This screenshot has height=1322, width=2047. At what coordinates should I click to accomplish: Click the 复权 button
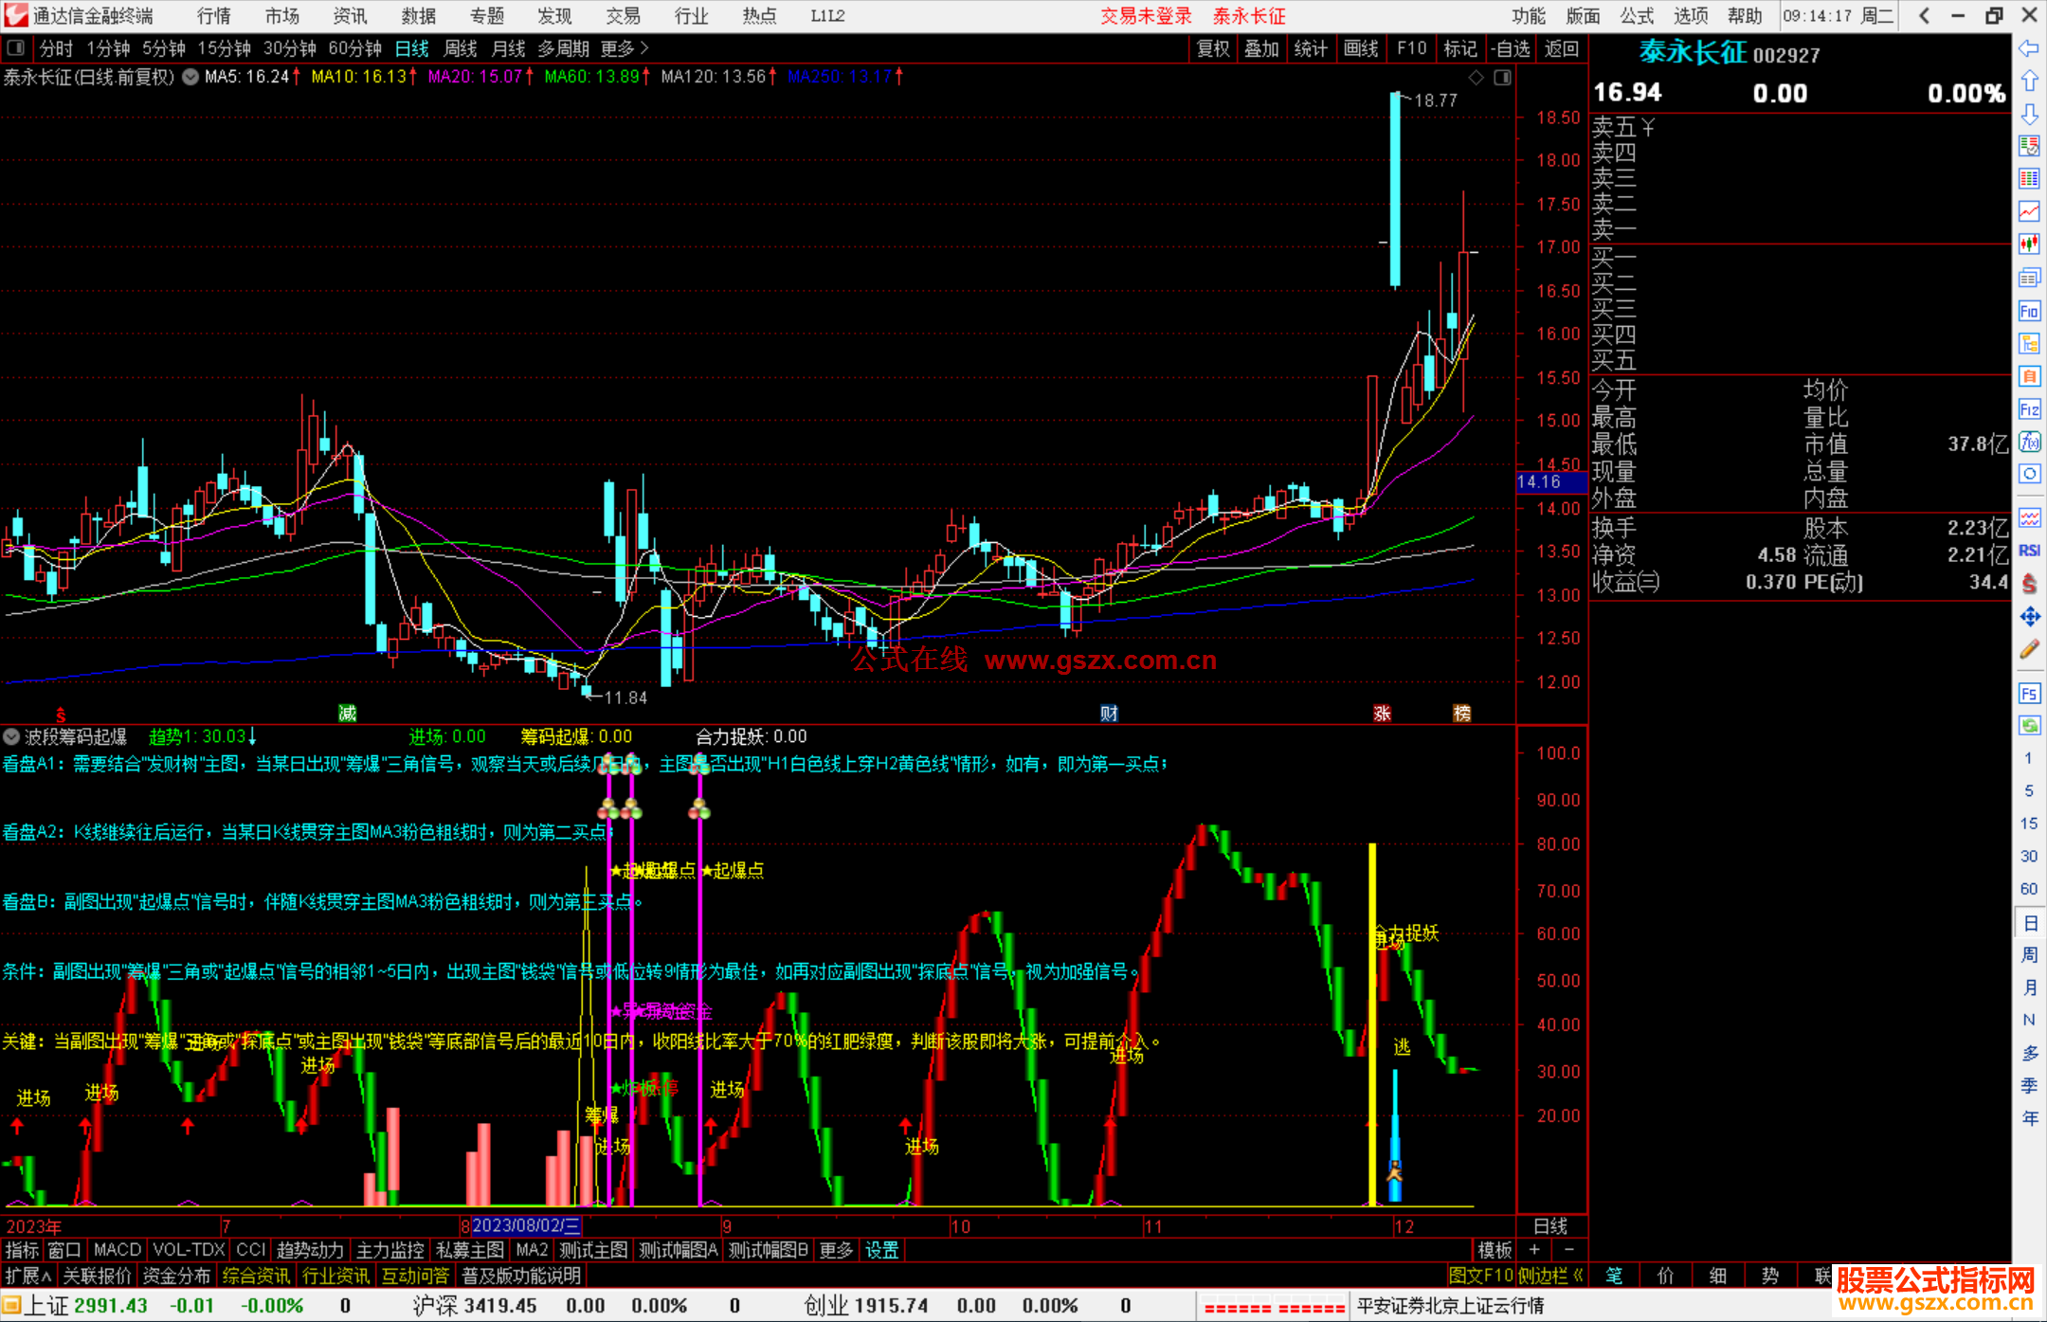(x=1213, y=48)
